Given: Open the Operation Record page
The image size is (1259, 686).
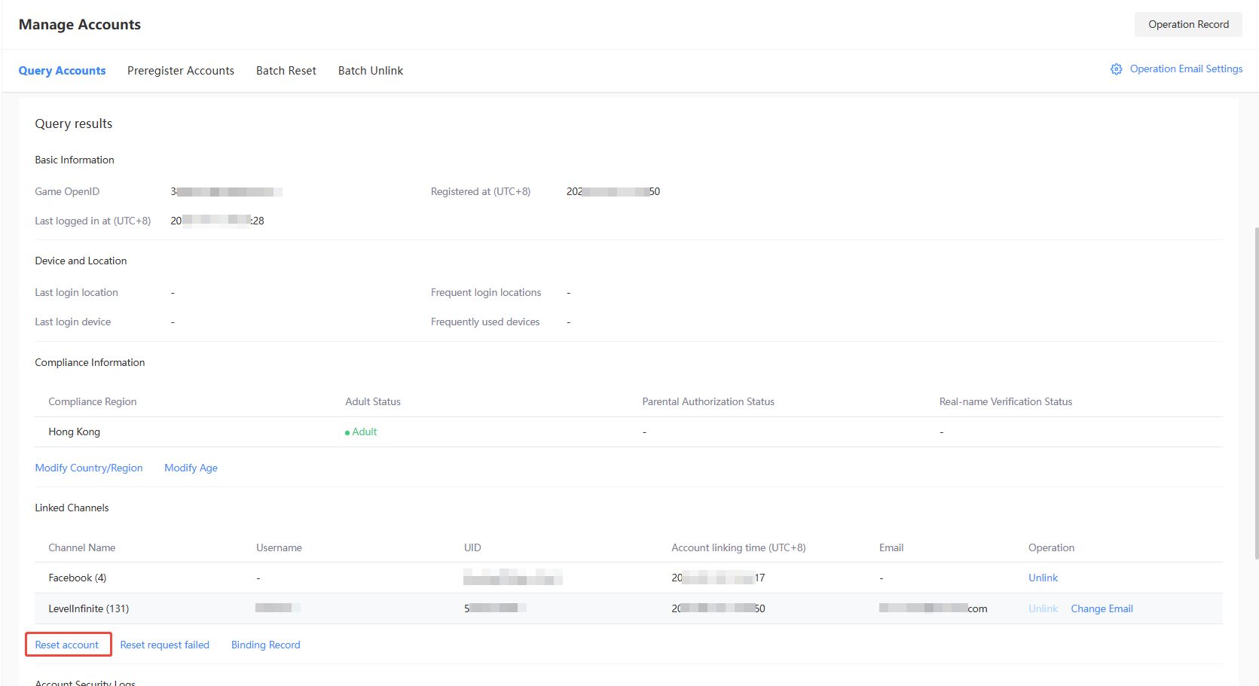Looking at the screenshot, I should pyautogui.click(x=1187, y=25).
